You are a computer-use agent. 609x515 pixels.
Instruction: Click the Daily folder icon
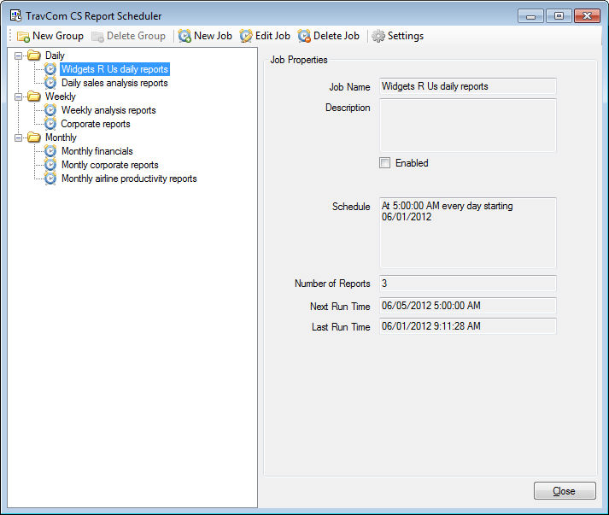(x=34, y=56)
